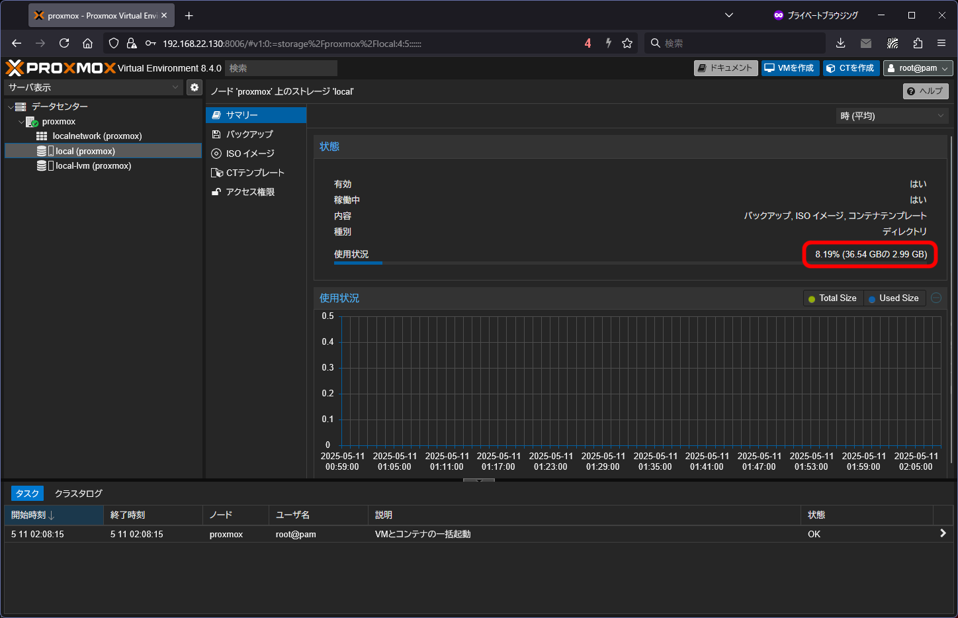Select local (proxmox) storage

pos(103,151)
